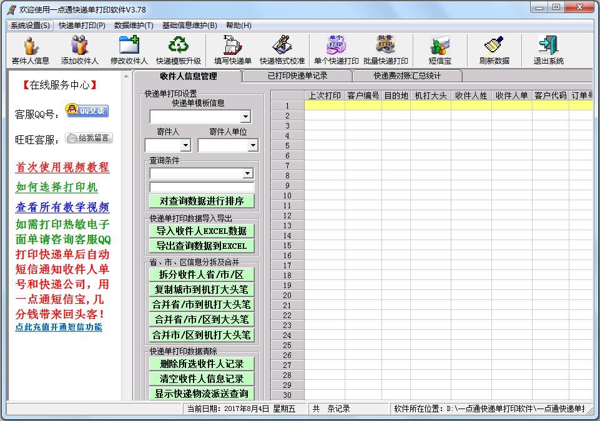Open the 快递单打印(P) menu
This screenshot has width=600, height=421.
click(82, 26)
